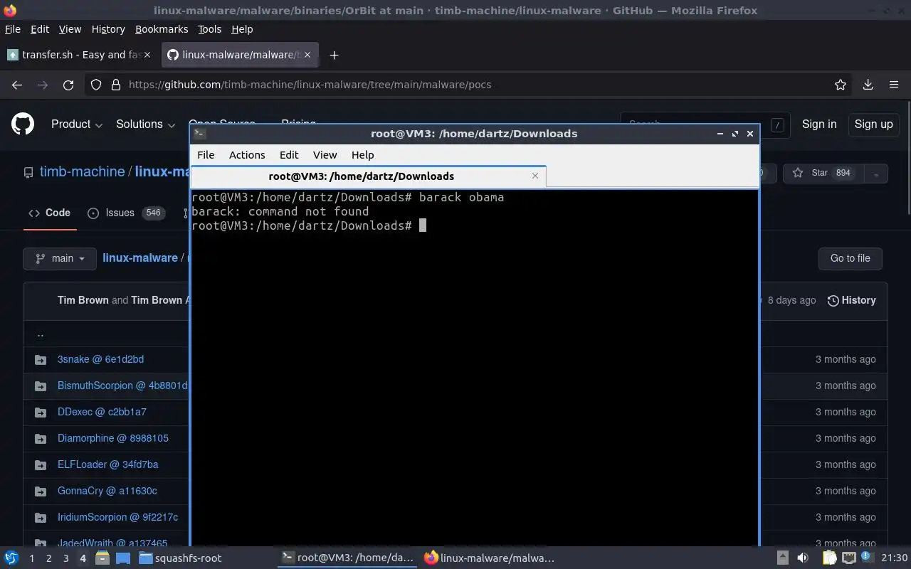Image resolution: width=911 pixels, height=569 pixels.
Task: Open Firefox History menu
Action: coord(108,29)
